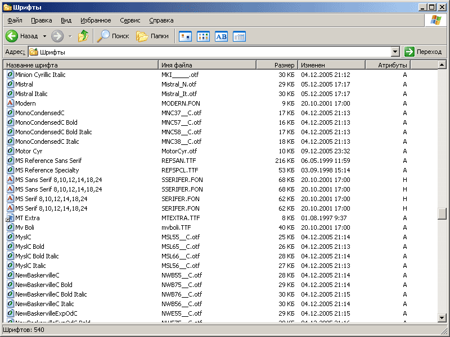This screenshot has height=337, width=450.
Task: Click file name mvboli.TTF
Action: click(x=176, y=227)
